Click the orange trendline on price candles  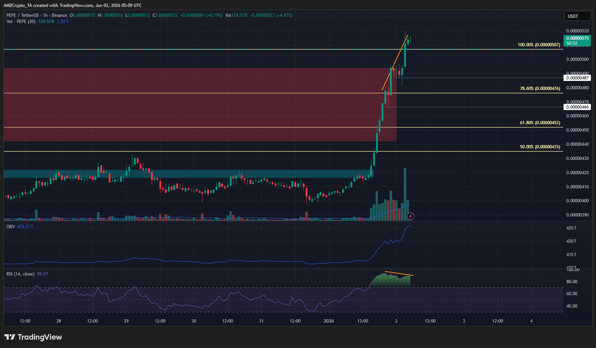point(395,62)
